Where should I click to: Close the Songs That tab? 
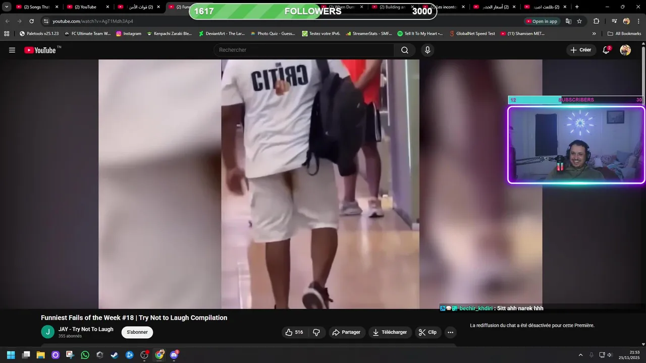[57, 7]
